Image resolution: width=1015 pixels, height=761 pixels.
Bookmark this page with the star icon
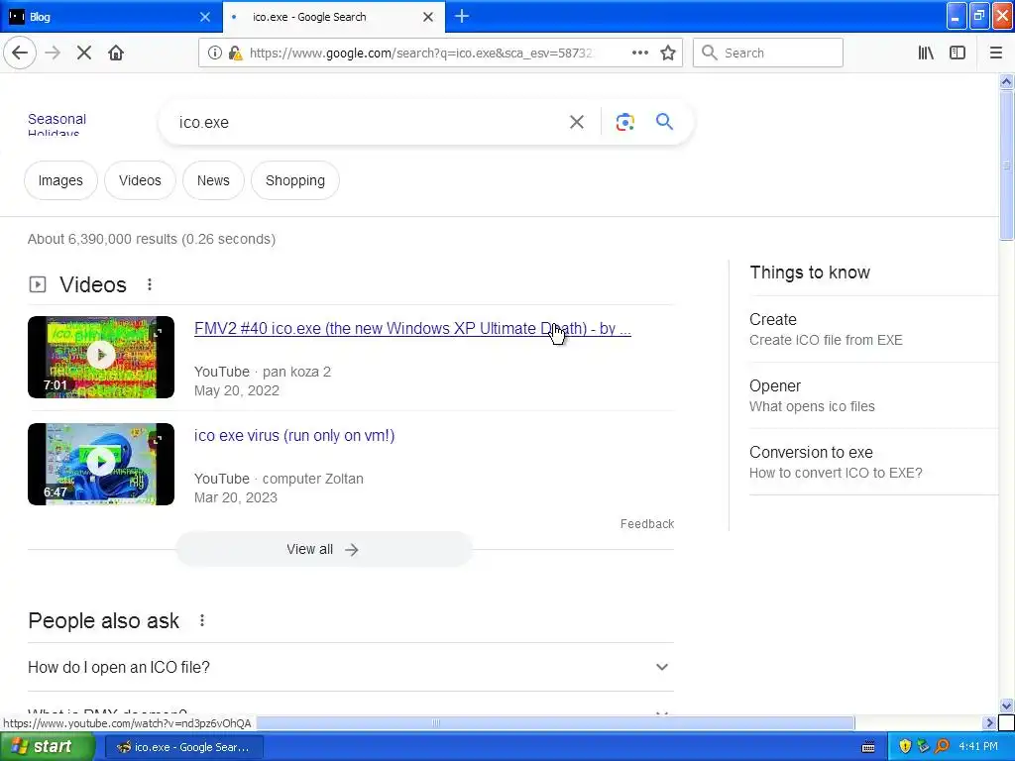coord(668,53)
